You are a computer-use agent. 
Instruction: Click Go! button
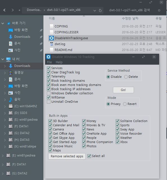click(x=123, y=90)
